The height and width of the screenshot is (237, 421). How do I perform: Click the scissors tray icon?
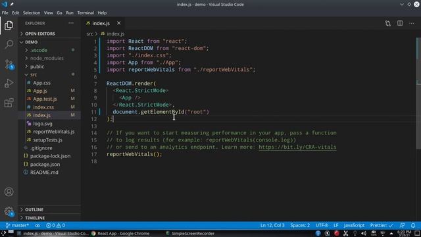click(x=345, y=233)
